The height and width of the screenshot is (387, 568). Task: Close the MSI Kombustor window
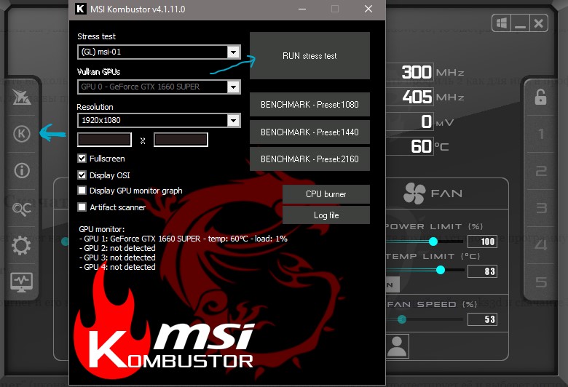pyautogui.click(x=368, y=9)
